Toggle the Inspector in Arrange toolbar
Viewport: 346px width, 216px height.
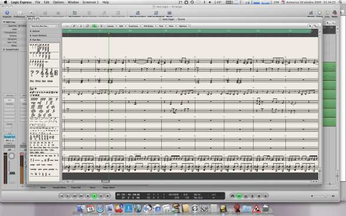click(x=7, y=14)
